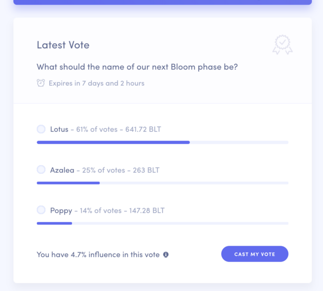Click the Azalea vote progress bar
Viewport: 323px width, 291px height.
point(163,183)
